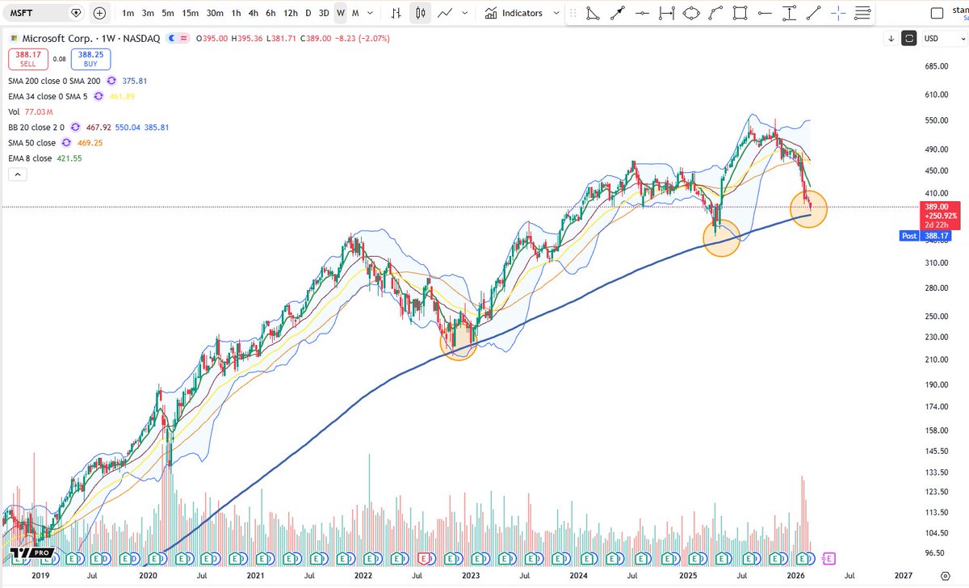Viewport: 969px width, 588px height.
Task: Select the Fibonacci retracement tool
Action: (x=863, y=13)
